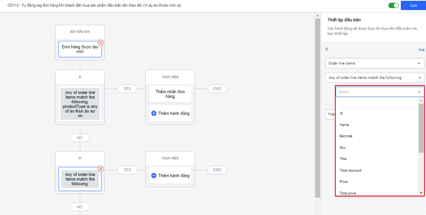Collapse the Select field dropdown arrow

419,92
